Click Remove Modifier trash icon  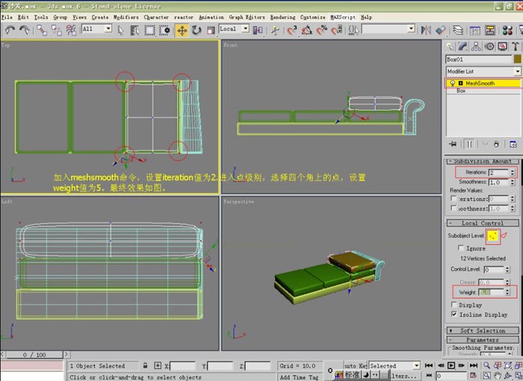click(x=496, y=144)
